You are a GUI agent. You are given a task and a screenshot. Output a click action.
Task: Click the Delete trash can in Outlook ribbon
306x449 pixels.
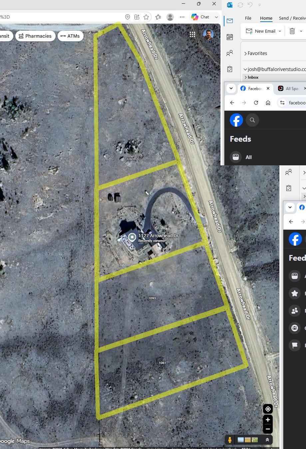(x=292, y=31)
